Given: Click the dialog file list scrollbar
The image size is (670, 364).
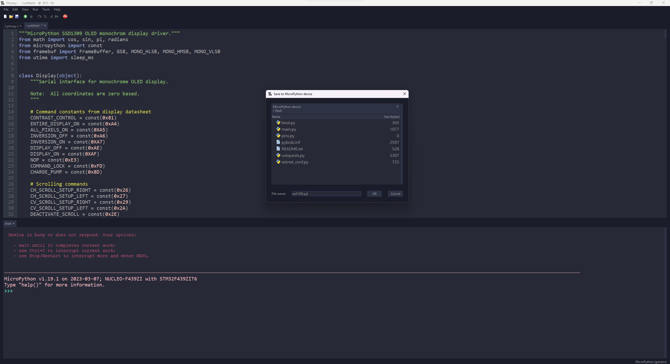Looking at the screenshot, I should point(401,144).
